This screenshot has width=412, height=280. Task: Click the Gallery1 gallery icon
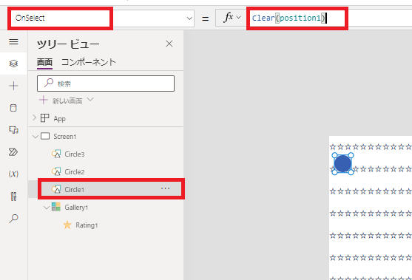56,207
